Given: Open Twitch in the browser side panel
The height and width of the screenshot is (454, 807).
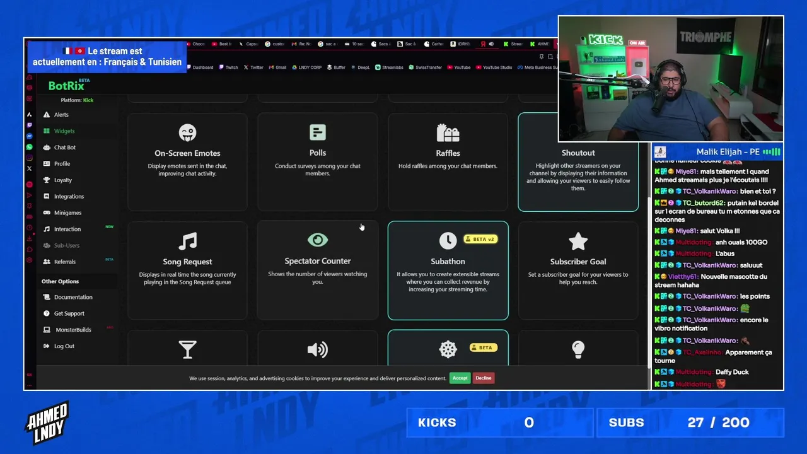Looking at the screenshot, I should [x=30, y=125].
